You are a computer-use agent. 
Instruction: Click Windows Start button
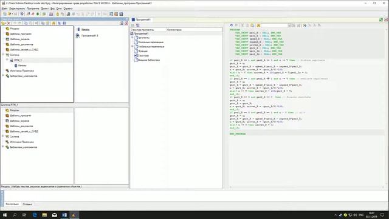pos(5,215)
